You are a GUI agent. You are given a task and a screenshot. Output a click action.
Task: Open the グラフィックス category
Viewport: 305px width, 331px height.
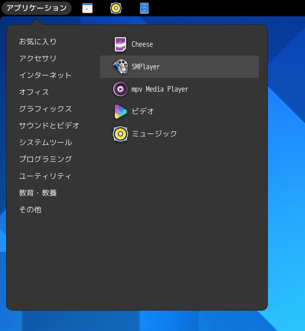(x=45, y=108)
